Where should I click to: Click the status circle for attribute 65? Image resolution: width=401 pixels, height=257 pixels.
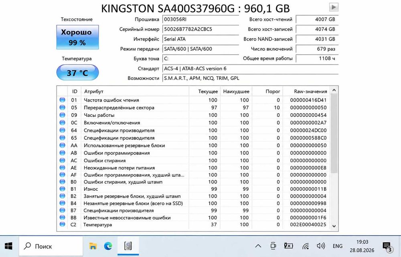pos(62,138)
